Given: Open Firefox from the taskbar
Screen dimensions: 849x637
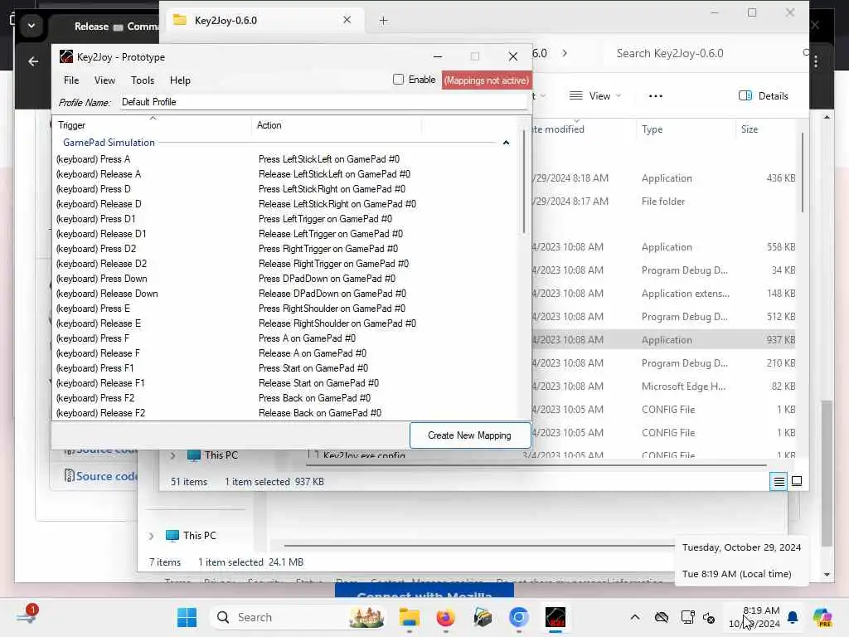Looking at the screenshot, I should [445, 617].
